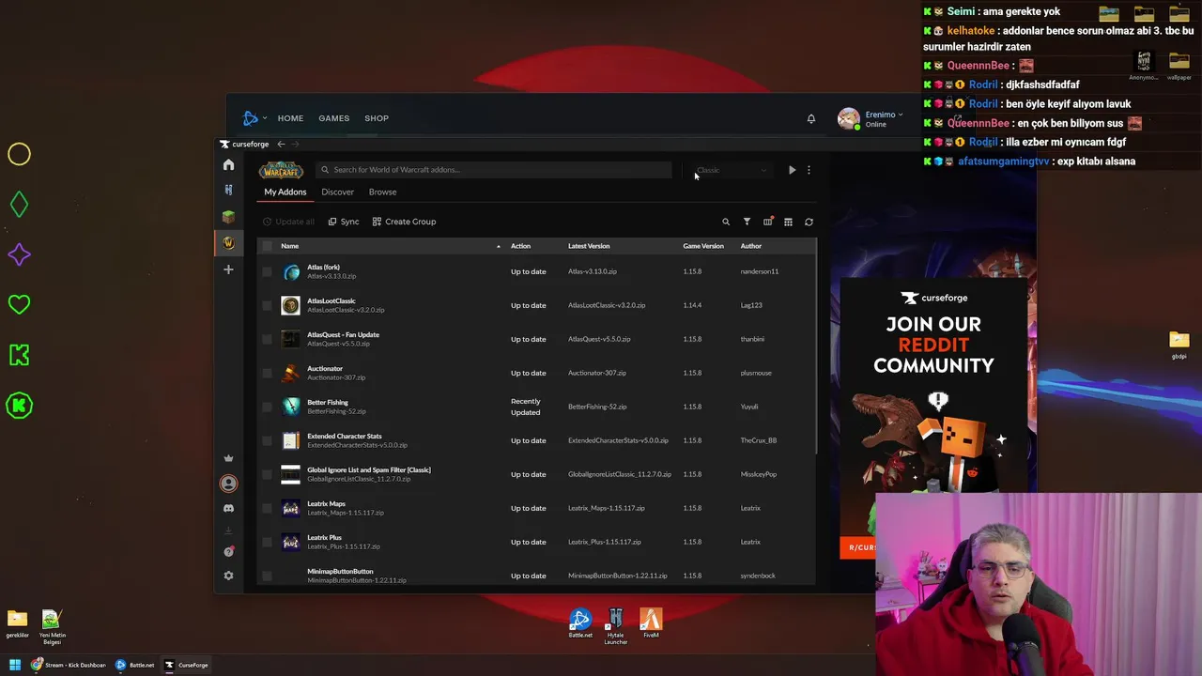1202x676 pixels.
Task: Select the Minecraft block icon in sidebar
Action: point(228,216)
